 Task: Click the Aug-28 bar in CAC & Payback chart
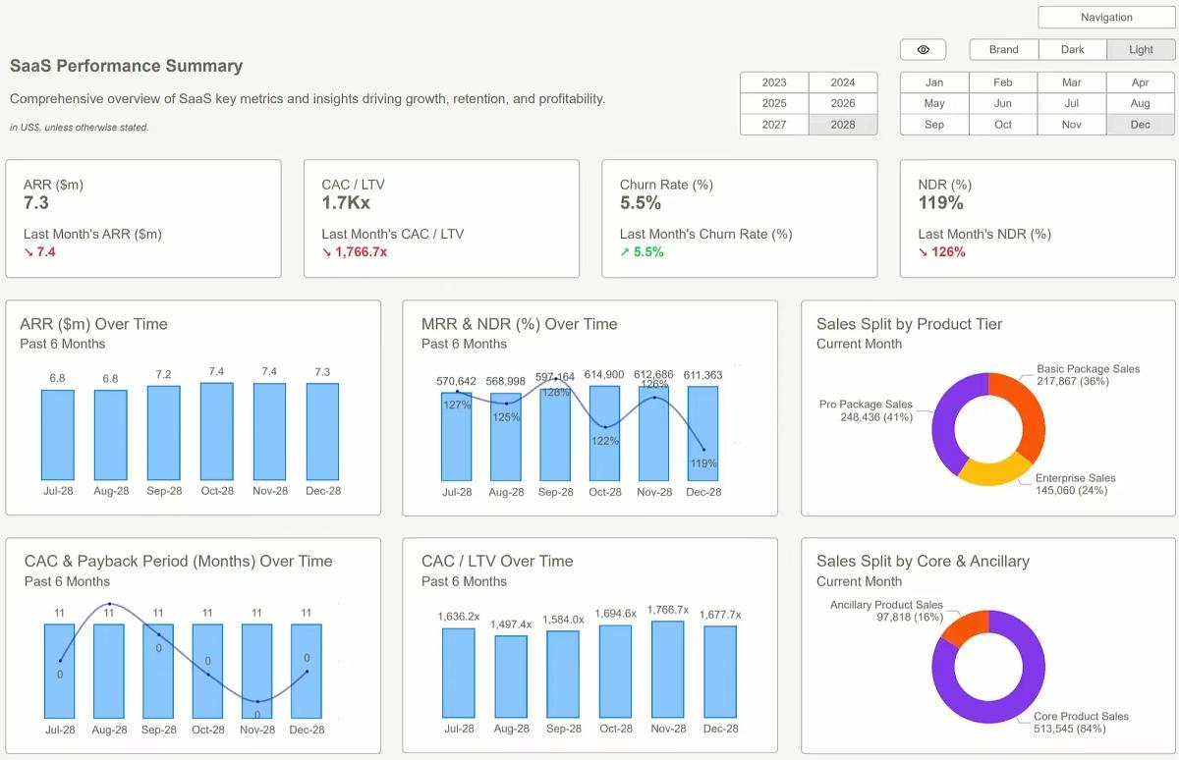pos(109,671)
